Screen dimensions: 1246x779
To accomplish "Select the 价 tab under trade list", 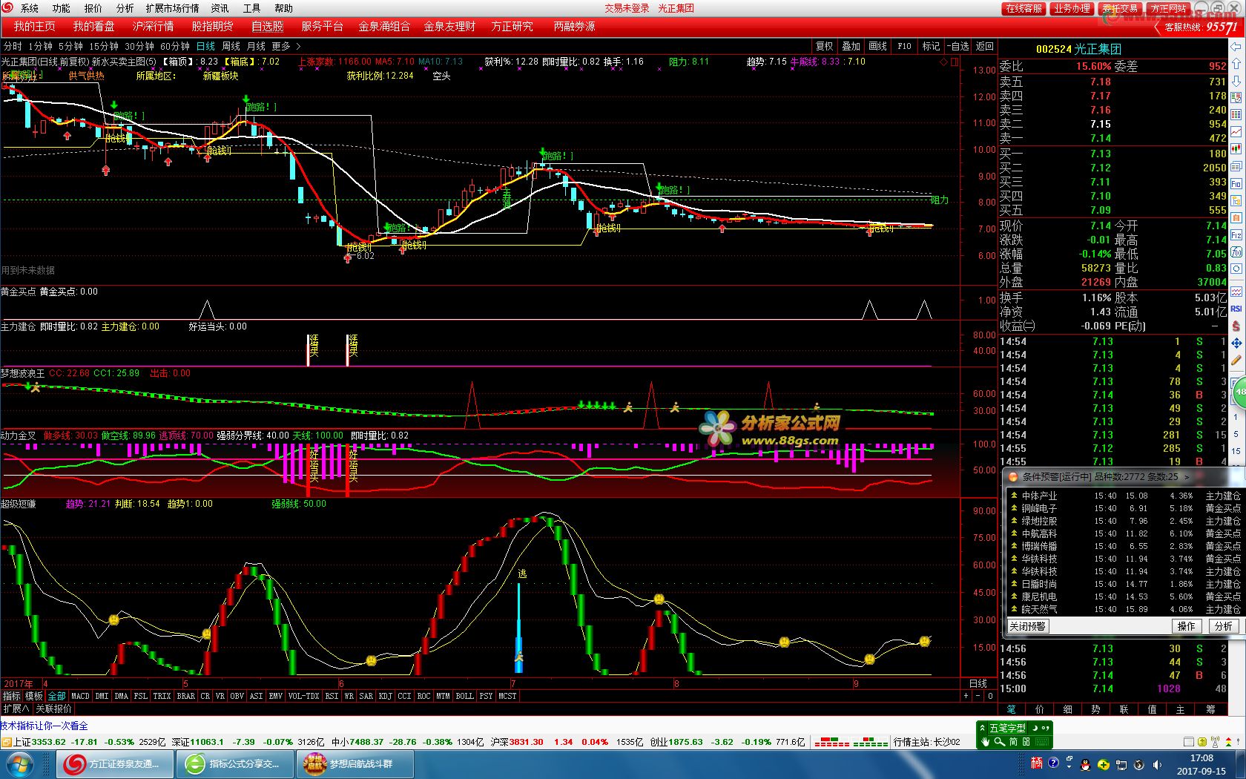I will 1039,709.
